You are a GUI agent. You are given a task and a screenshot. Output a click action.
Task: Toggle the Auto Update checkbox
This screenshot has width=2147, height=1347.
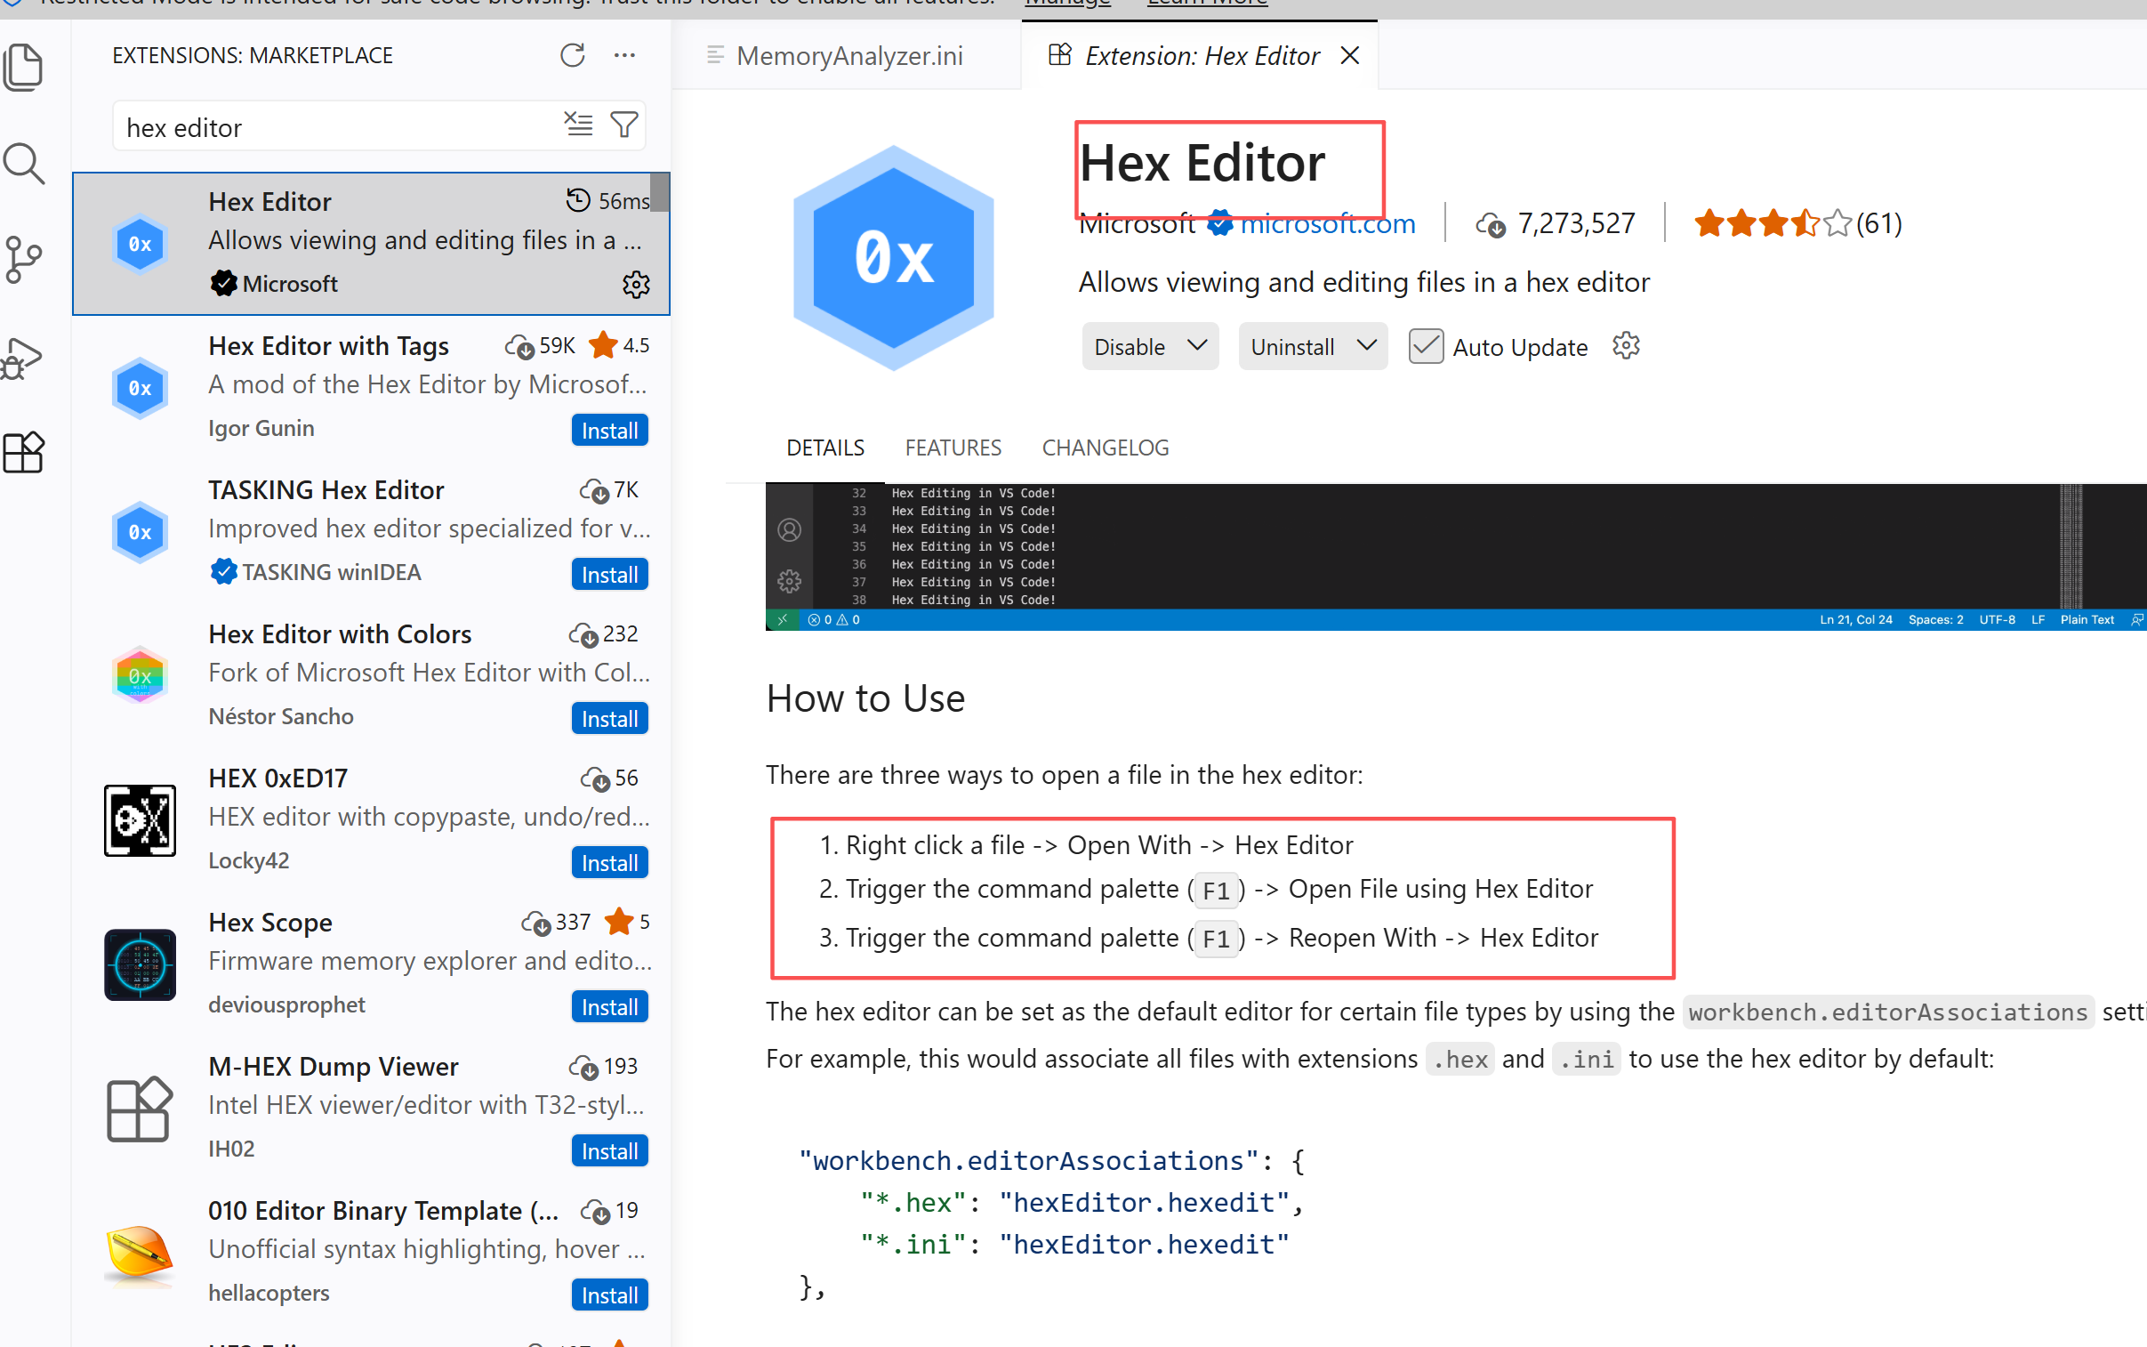click(1426, 346)
